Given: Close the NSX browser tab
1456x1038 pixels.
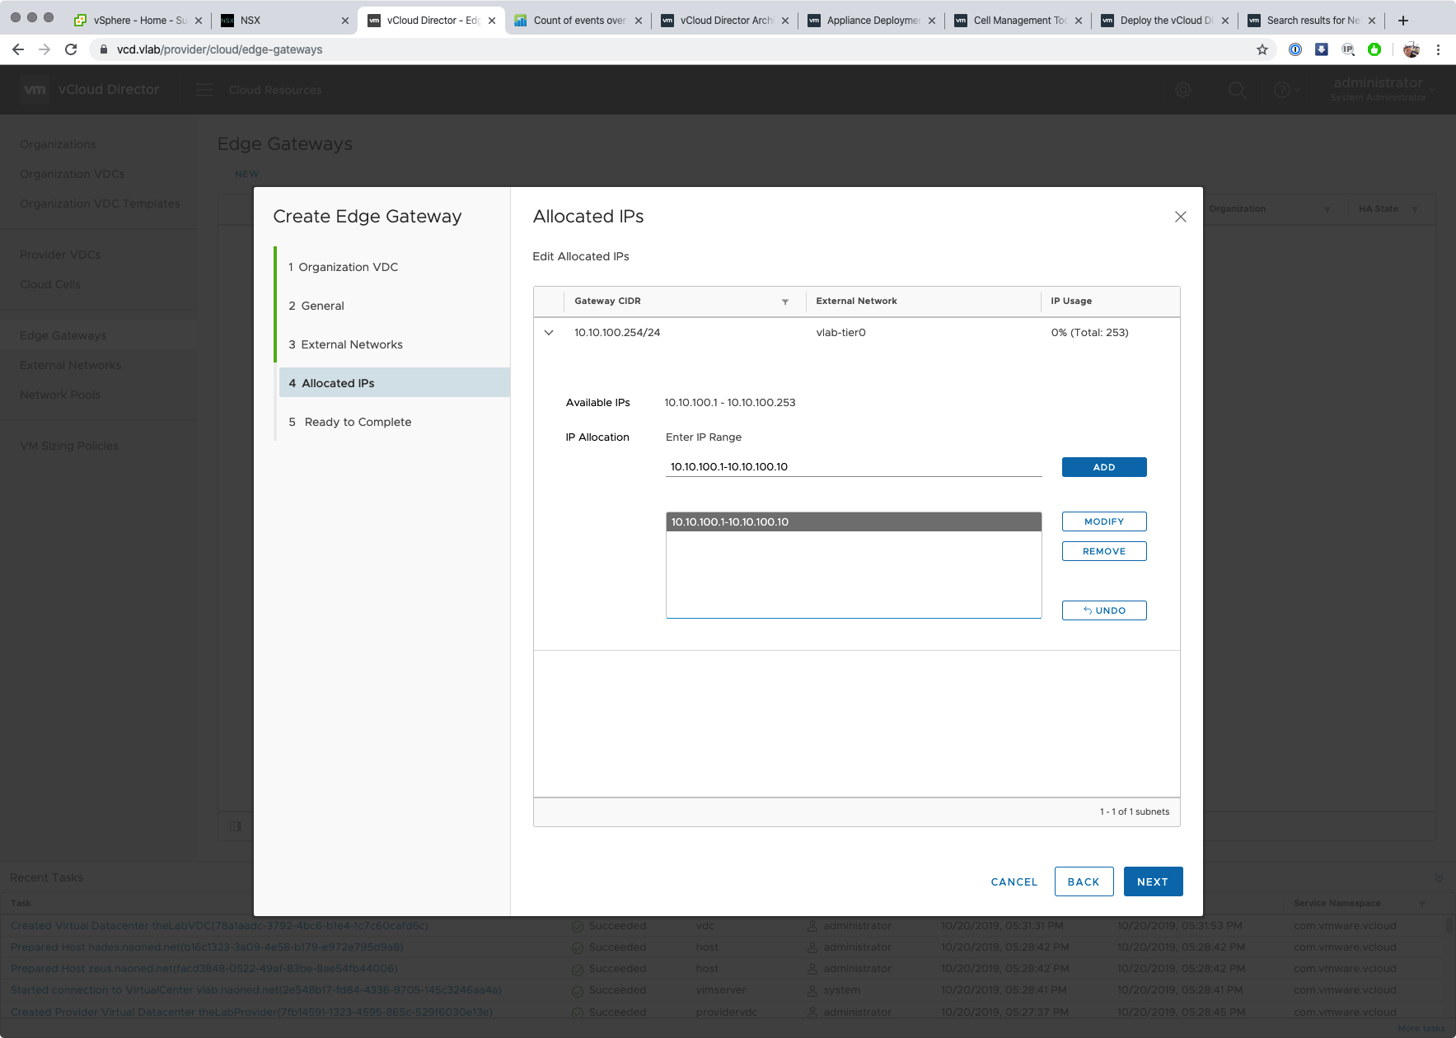Looking at the screenshot, I should coord(345,21).
